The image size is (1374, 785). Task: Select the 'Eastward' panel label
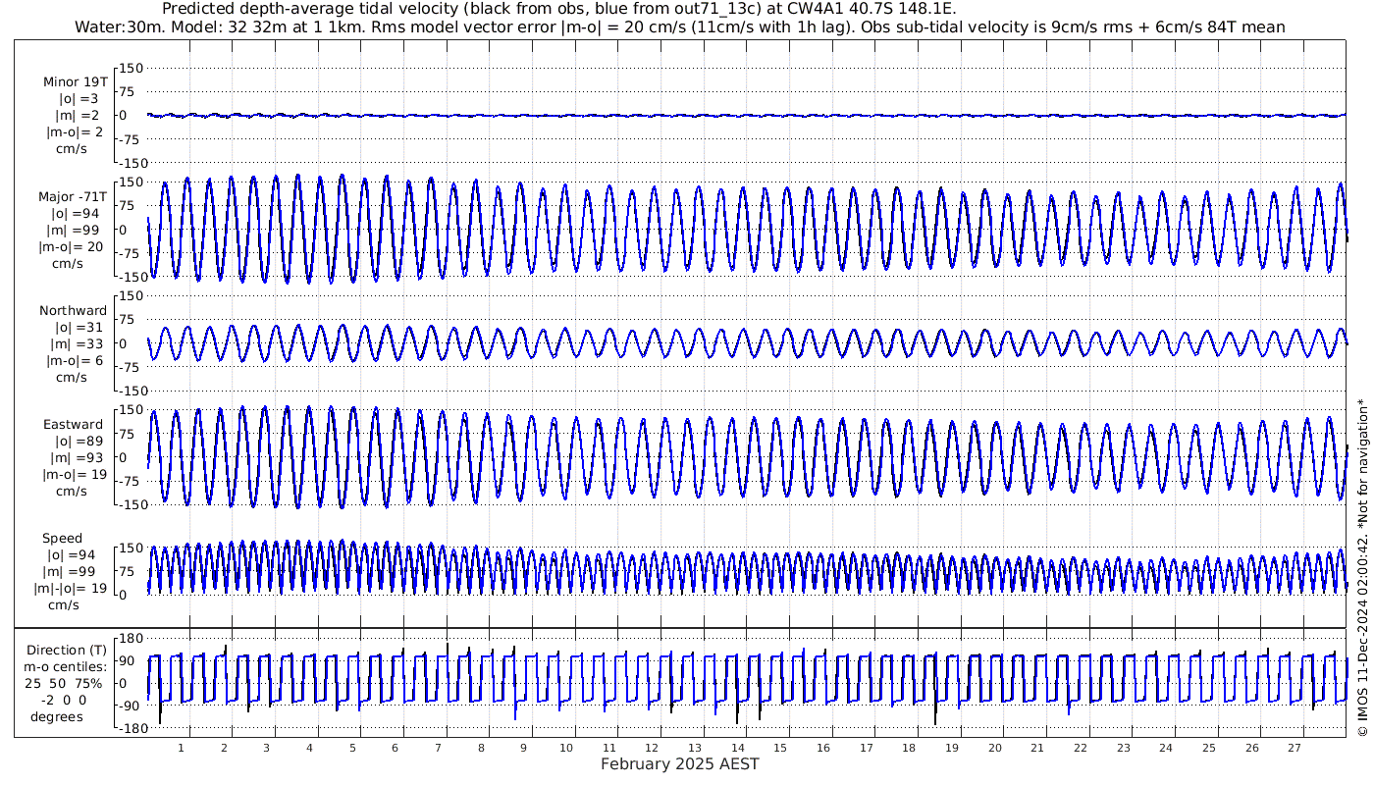point(73,425)
